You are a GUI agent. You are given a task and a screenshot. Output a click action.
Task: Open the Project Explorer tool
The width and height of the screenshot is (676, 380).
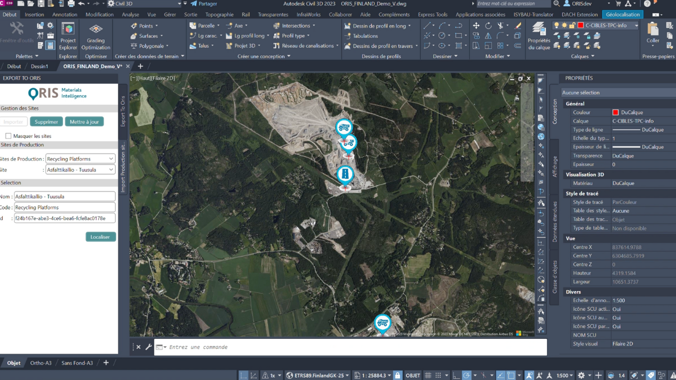pos(68,35)
